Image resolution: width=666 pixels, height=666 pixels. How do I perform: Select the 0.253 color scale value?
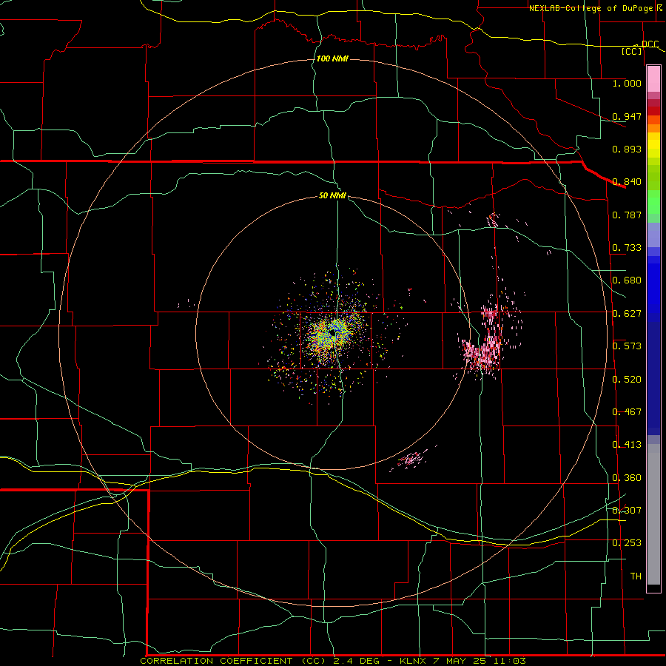pyautogui.click(x=627, y=543)
